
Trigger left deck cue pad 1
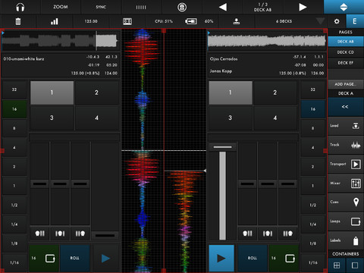coord(52,93)
